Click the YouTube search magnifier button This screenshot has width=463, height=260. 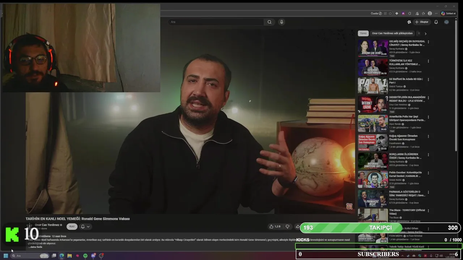269,22
